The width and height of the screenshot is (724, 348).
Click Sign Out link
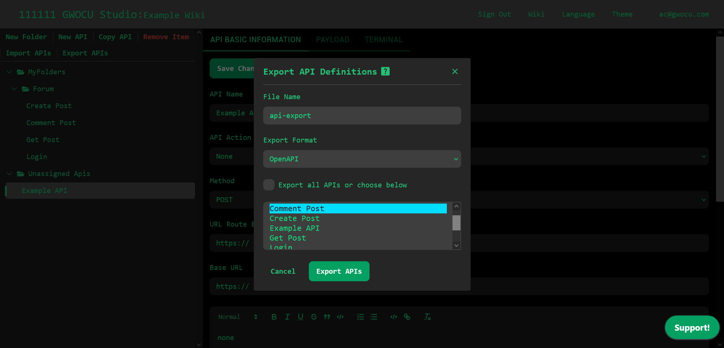494,14
